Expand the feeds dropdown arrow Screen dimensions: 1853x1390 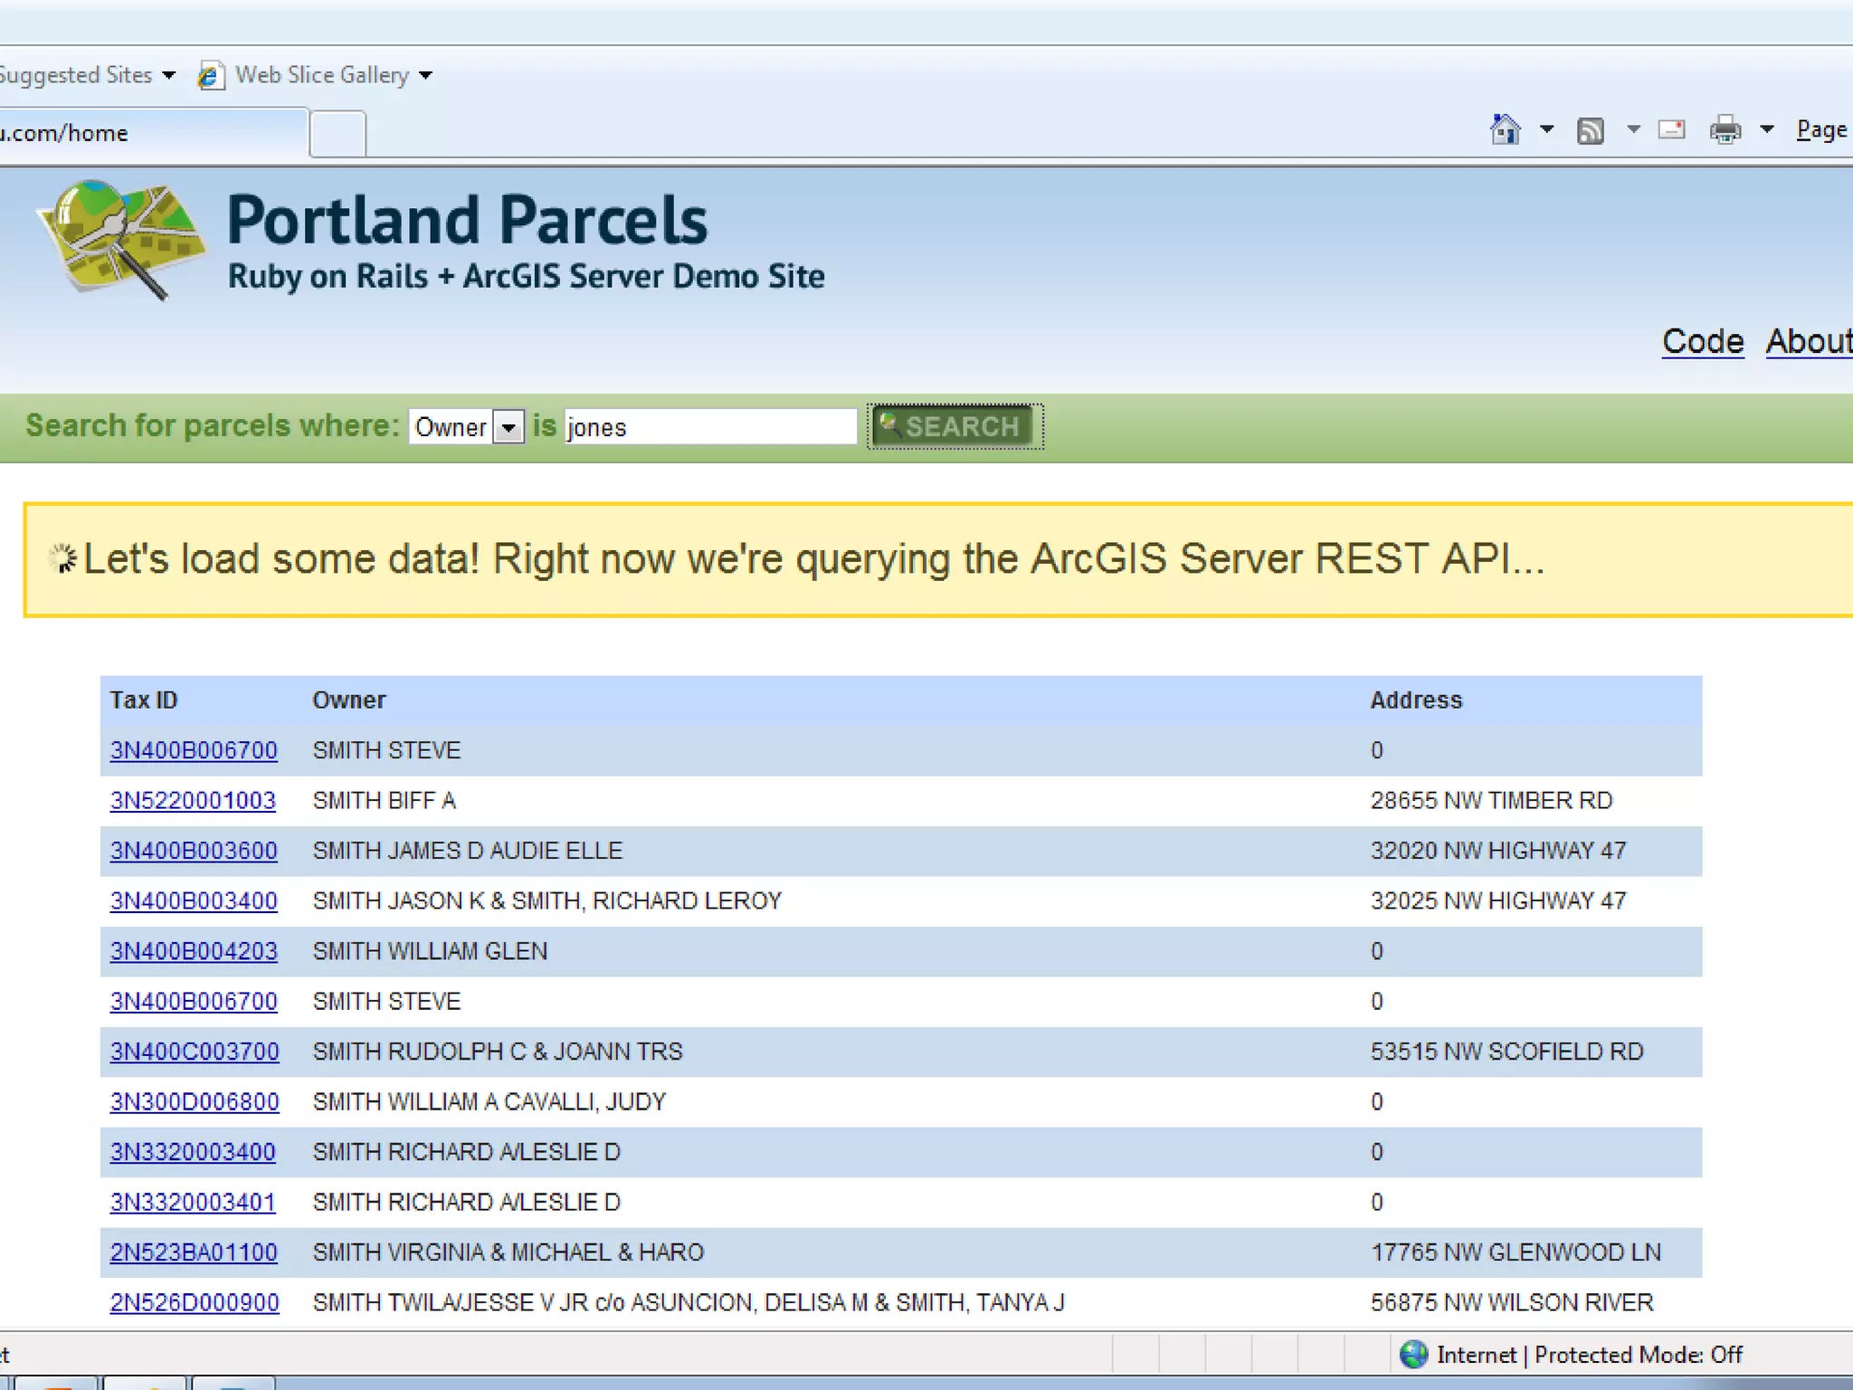(1633, 130)
